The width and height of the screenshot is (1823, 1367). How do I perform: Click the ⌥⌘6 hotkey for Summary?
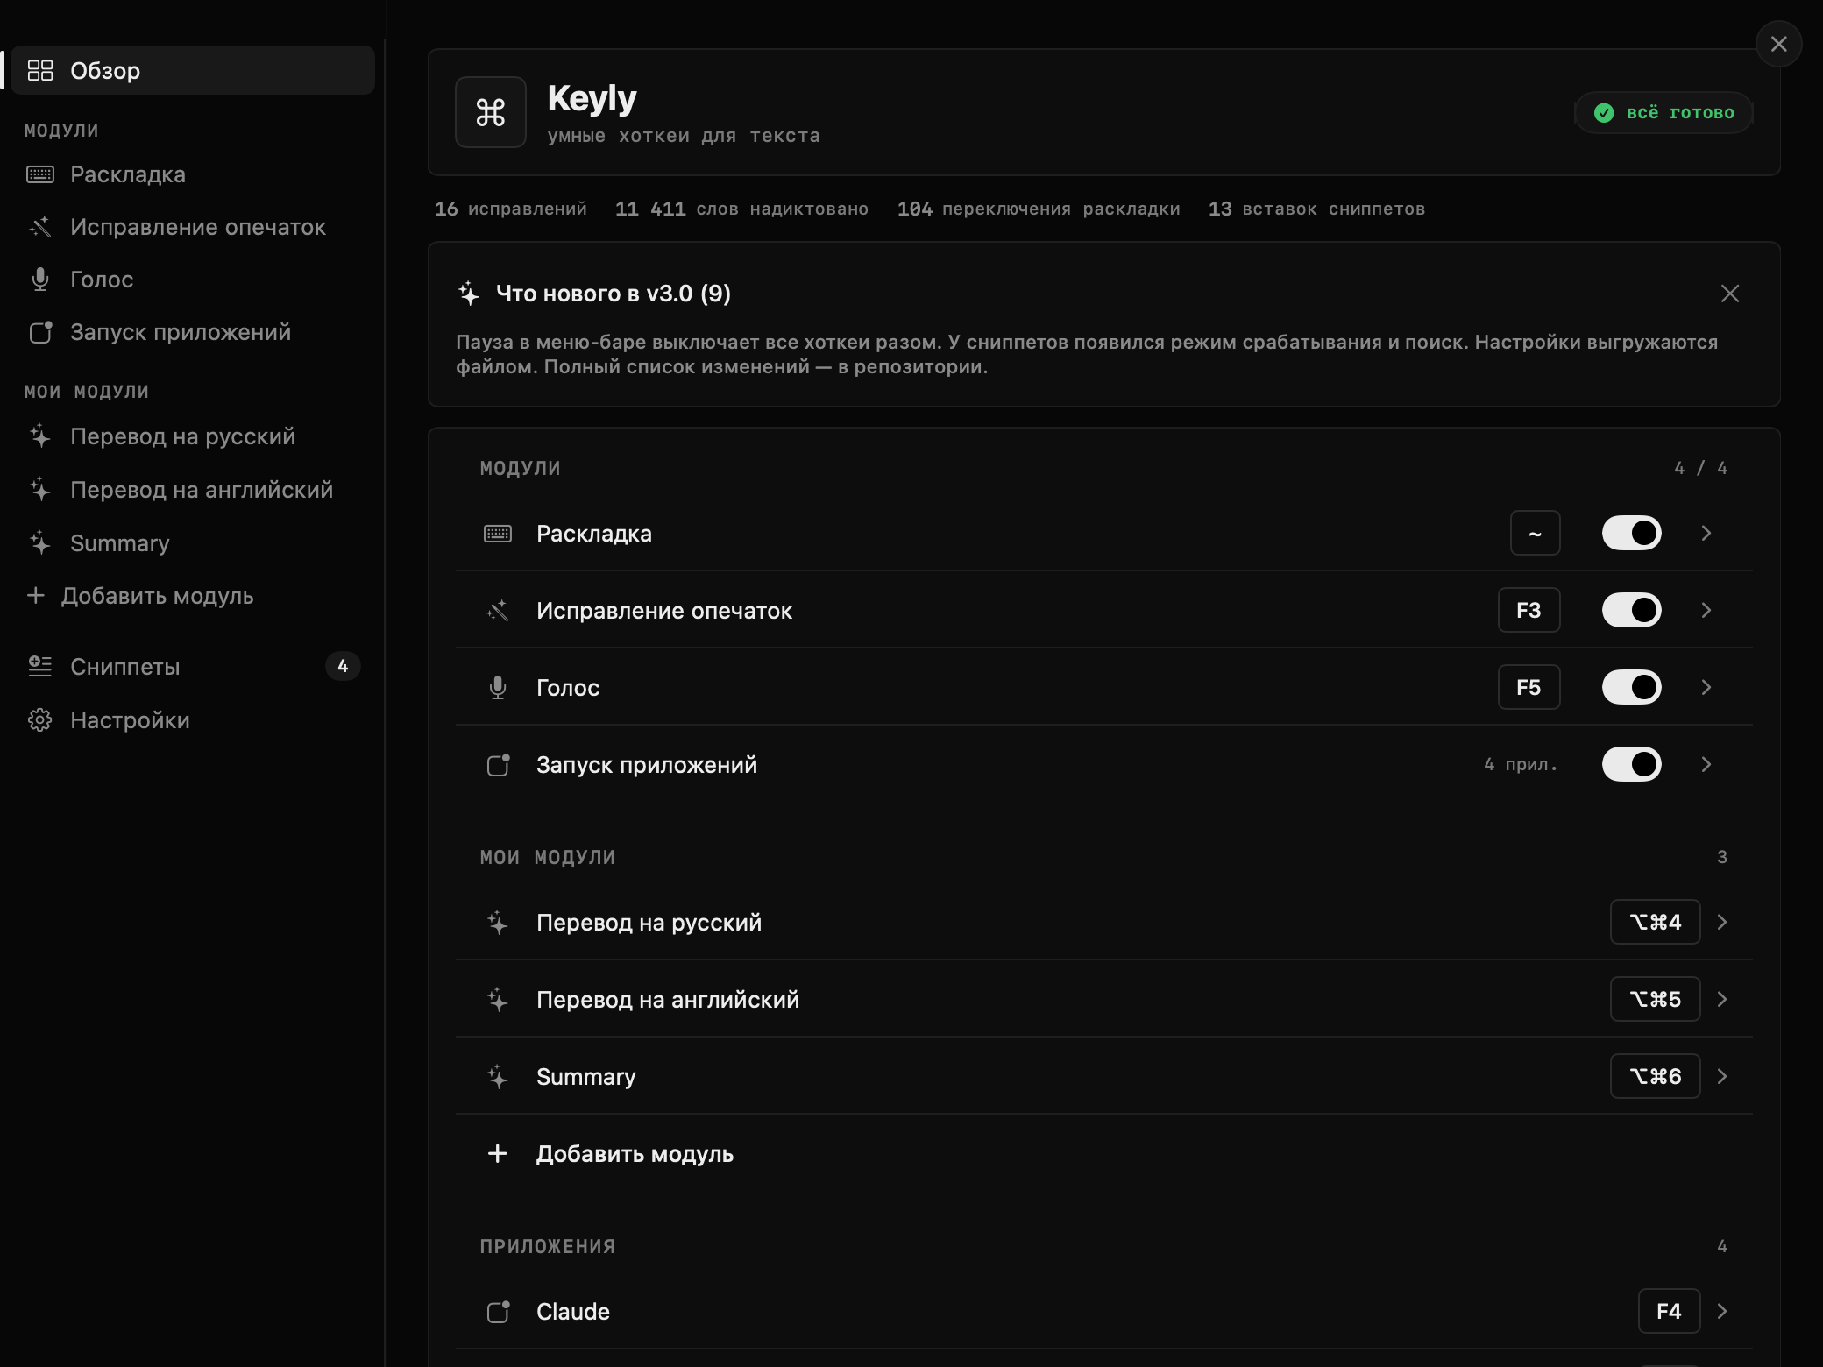point(1656,1076)
